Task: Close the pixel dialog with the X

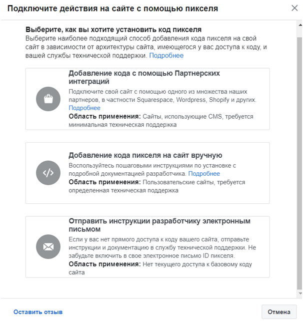Action: (x=294, y=8)
